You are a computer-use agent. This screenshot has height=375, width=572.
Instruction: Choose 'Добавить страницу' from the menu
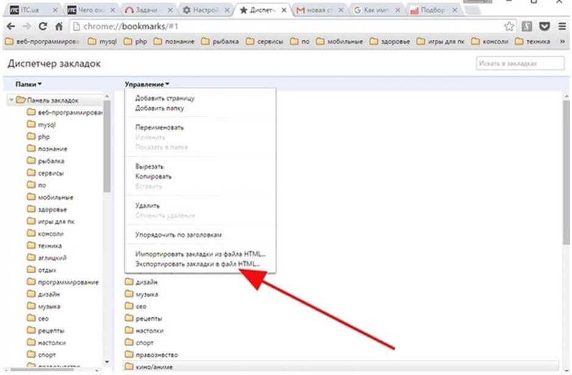165,98
